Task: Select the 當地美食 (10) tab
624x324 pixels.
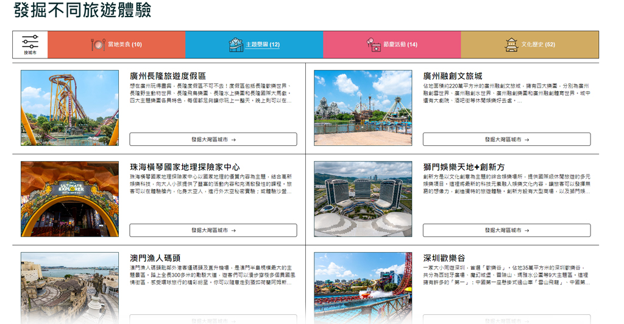Action: [116, 44]
